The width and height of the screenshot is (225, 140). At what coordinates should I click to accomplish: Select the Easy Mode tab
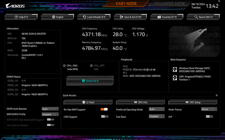pos(126,4)
